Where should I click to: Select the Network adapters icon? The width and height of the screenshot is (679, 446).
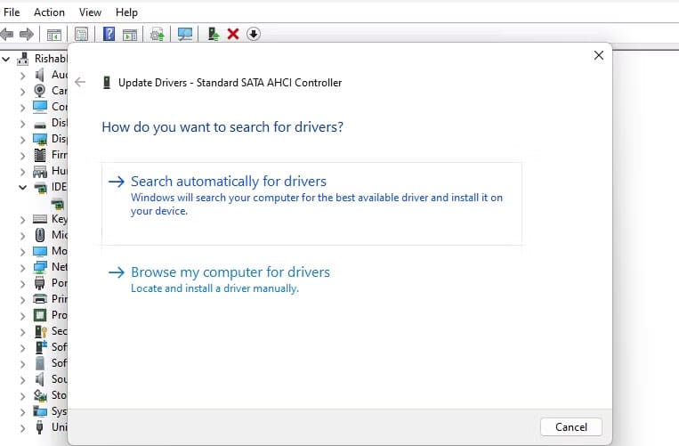point(40,267)
